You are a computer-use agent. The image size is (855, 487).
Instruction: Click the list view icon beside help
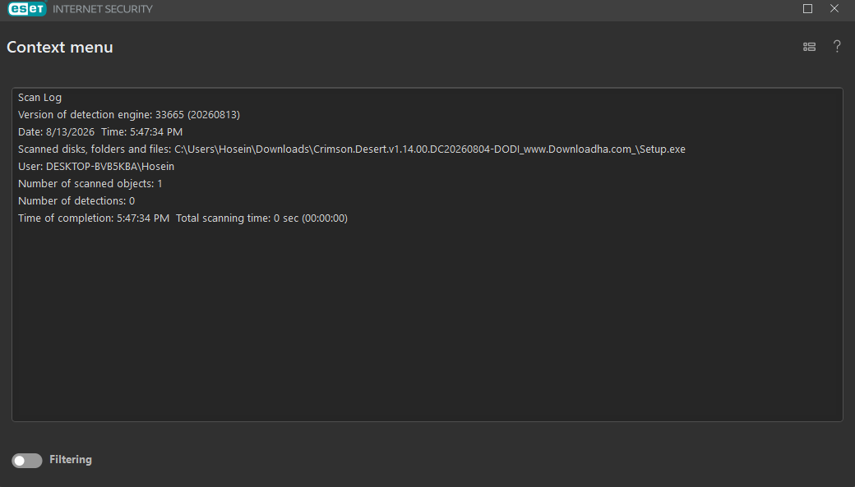pyautogui.click(x=809, y=47)
